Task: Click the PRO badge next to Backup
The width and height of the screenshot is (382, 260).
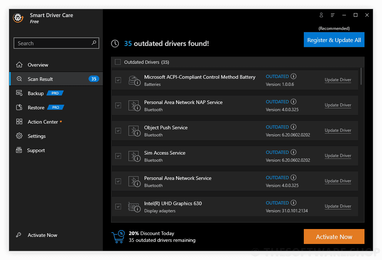Action: click(55, 93)
